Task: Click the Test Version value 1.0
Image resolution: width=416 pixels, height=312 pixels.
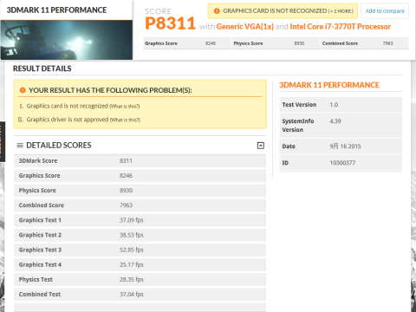Action: 334,105
